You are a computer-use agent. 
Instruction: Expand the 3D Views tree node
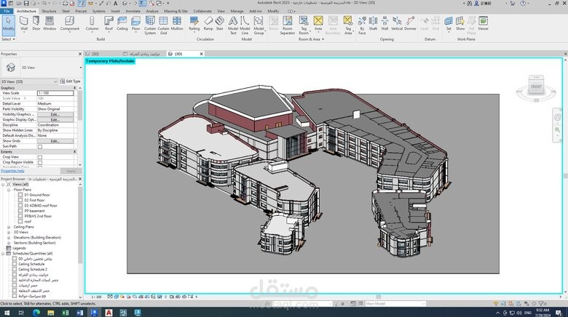tap(9, 233)
